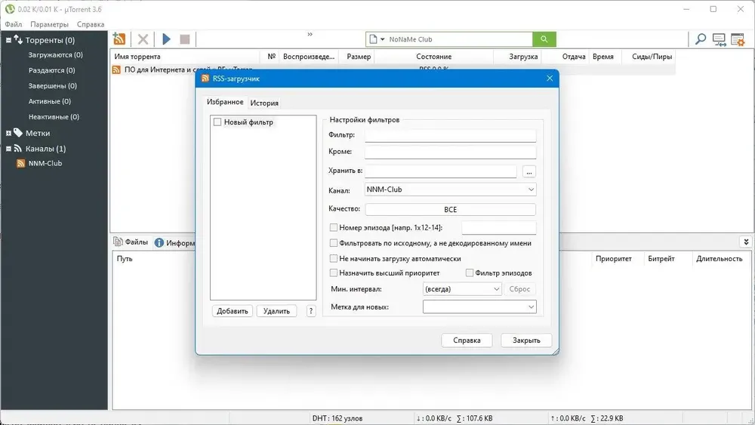755x425 pixels.
Task: Click the NNM-Club RSS feed icon in the sidebar
Action: pyautogui.click(x=20, y=164)
